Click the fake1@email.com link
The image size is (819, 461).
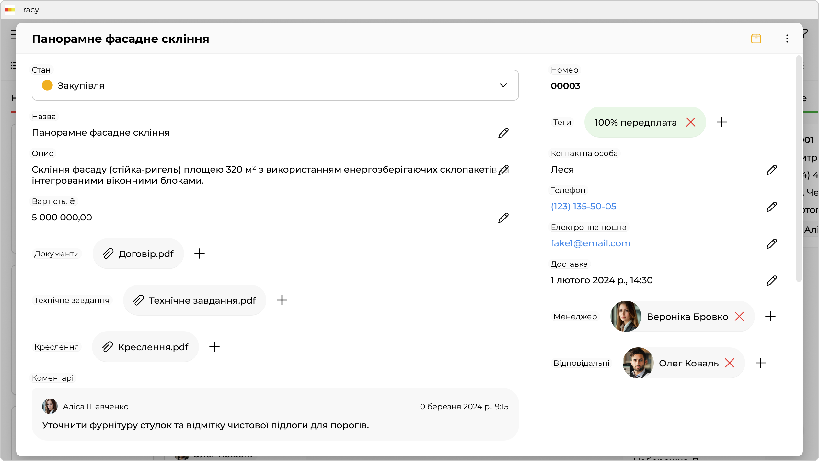(x=590, y=243)
